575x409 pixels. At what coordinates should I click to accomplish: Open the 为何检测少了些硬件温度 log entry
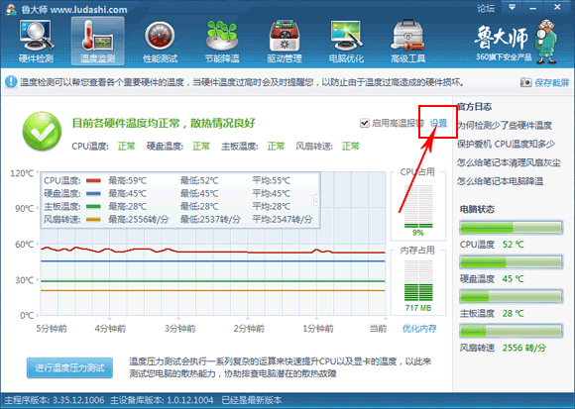point(505,126)
